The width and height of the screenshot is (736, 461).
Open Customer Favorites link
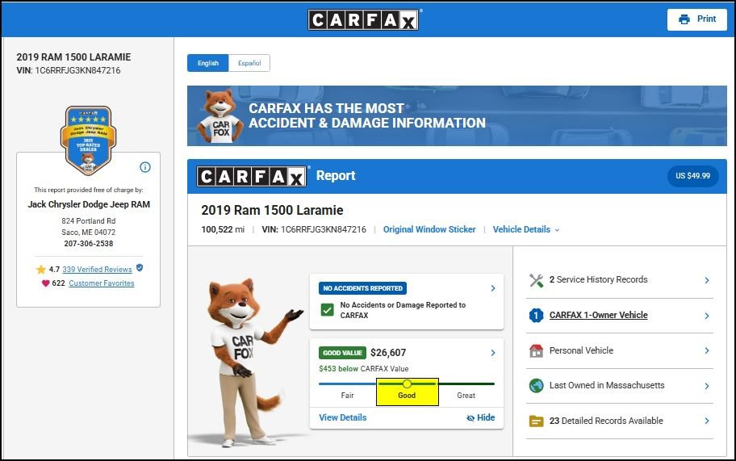click(102, 283)
